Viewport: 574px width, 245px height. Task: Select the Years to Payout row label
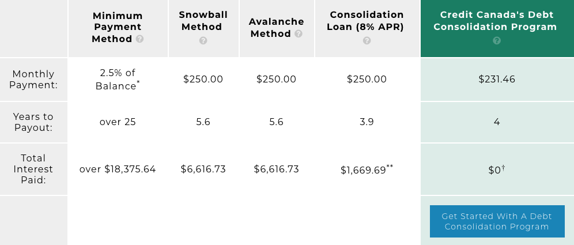(33, 122)
